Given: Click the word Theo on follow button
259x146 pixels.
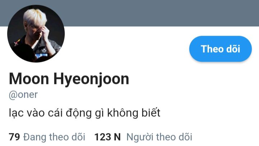Looking at the screenshot, I should click(212, 49).
